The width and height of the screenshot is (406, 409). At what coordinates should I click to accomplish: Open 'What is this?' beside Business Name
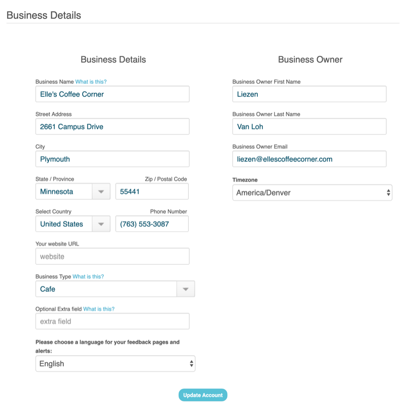coord(91,82)
